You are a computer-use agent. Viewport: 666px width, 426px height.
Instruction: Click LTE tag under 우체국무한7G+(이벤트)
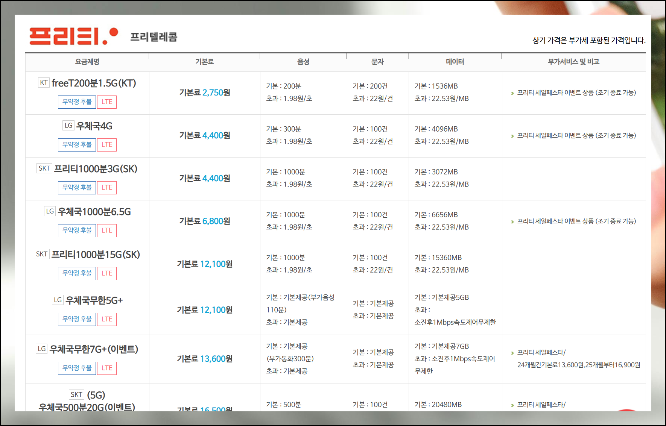pyautogui.click(x=107, y=368)
